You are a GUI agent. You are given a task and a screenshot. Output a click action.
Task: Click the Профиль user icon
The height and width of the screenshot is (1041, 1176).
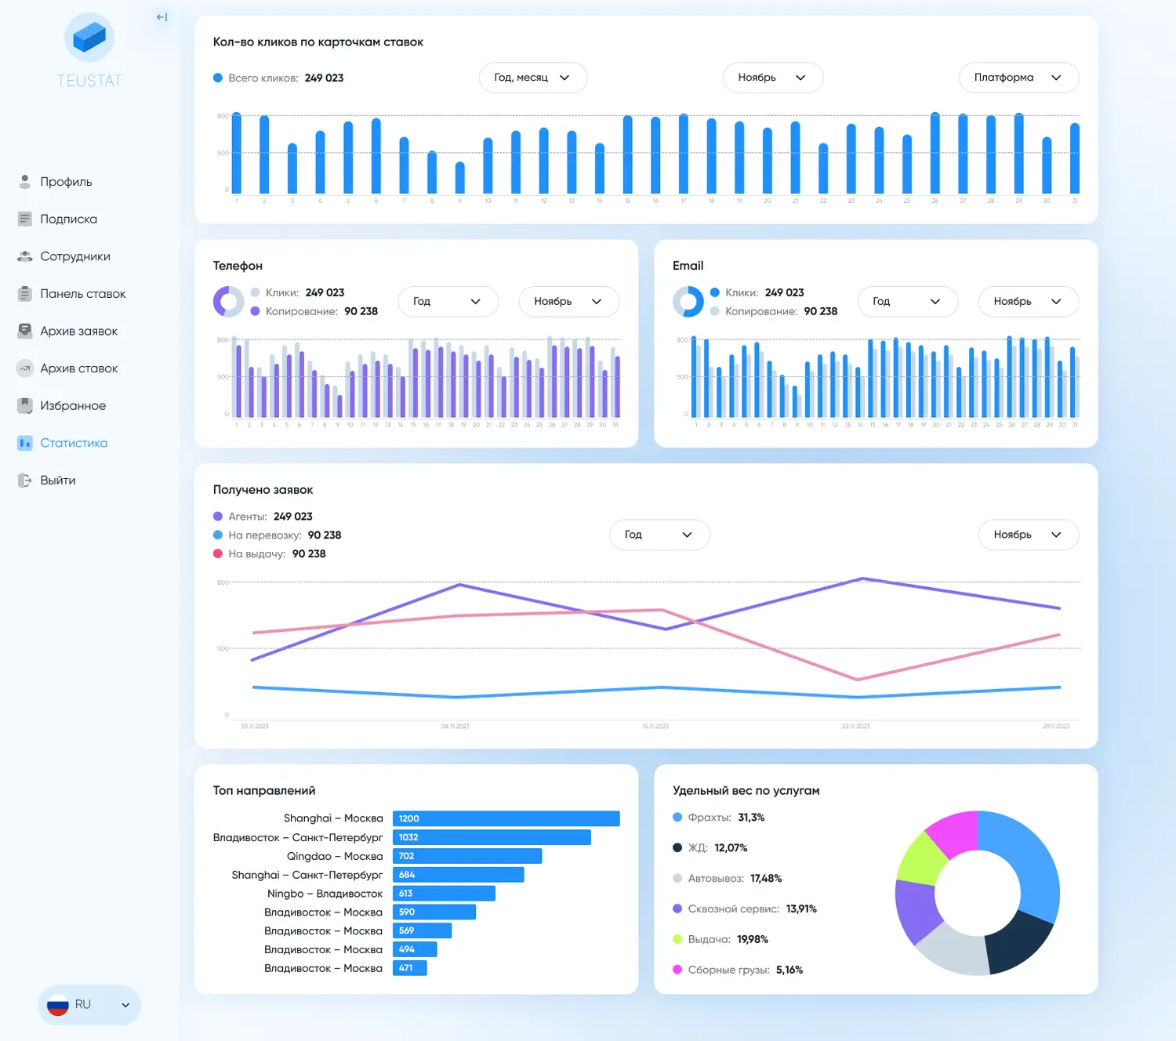(x=25, y=182)
